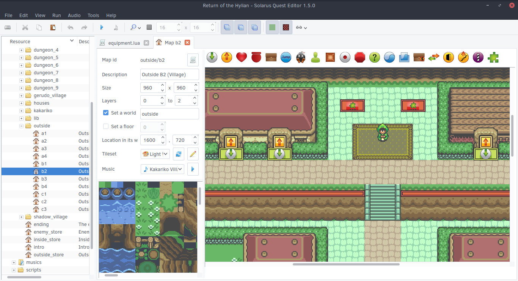The image size is (518, 281).
Task: Toggle visibility of first map layer
Action: click(227, 27)
